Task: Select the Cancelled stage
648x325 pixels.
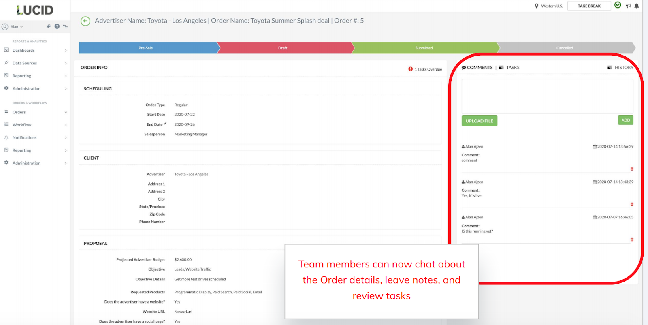Action: coord(566,48)
